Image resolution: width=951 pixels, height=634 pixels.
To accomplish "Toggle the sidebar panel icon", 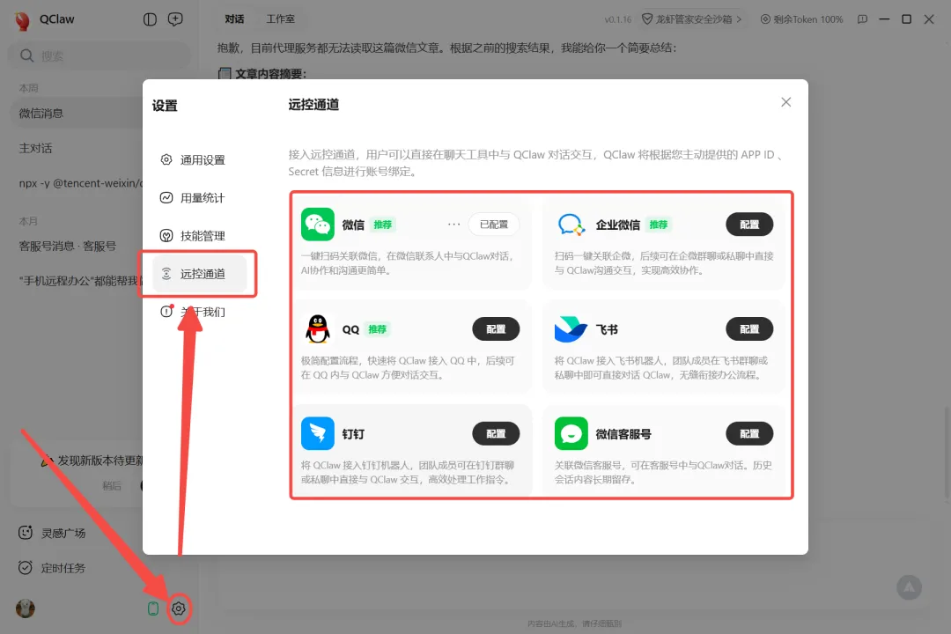I will 150,19.
